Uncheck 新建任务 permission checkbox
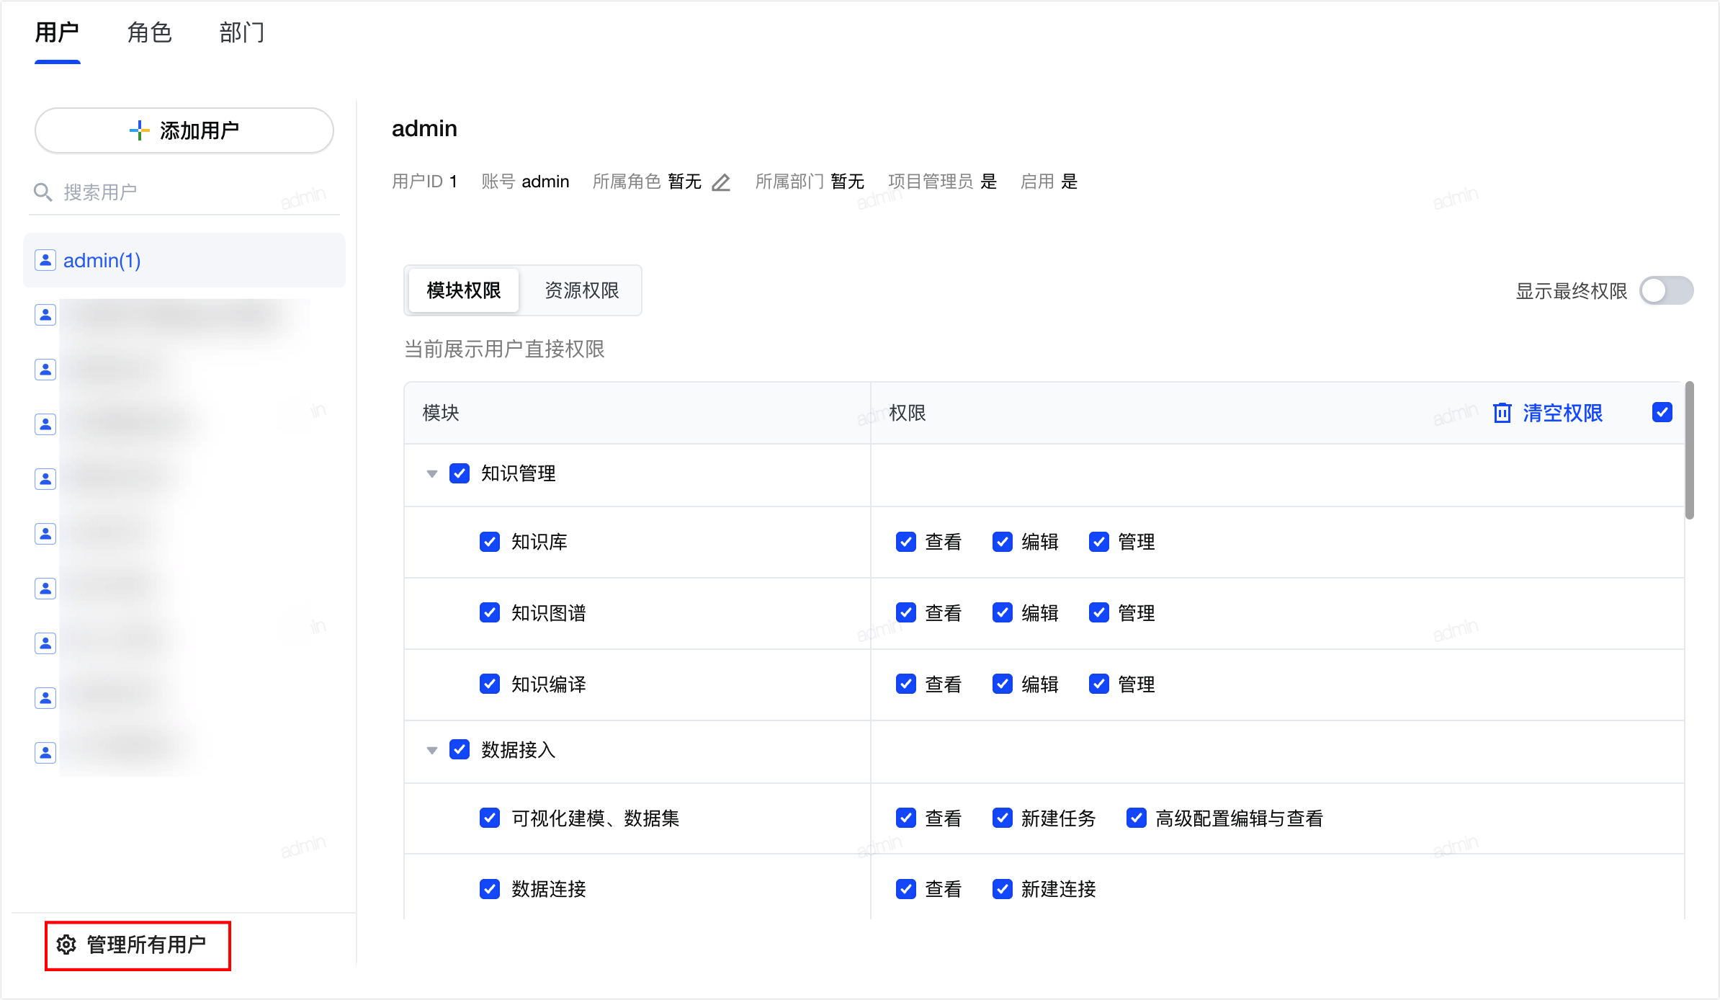1720x1000 pixels. (1003, 818)
